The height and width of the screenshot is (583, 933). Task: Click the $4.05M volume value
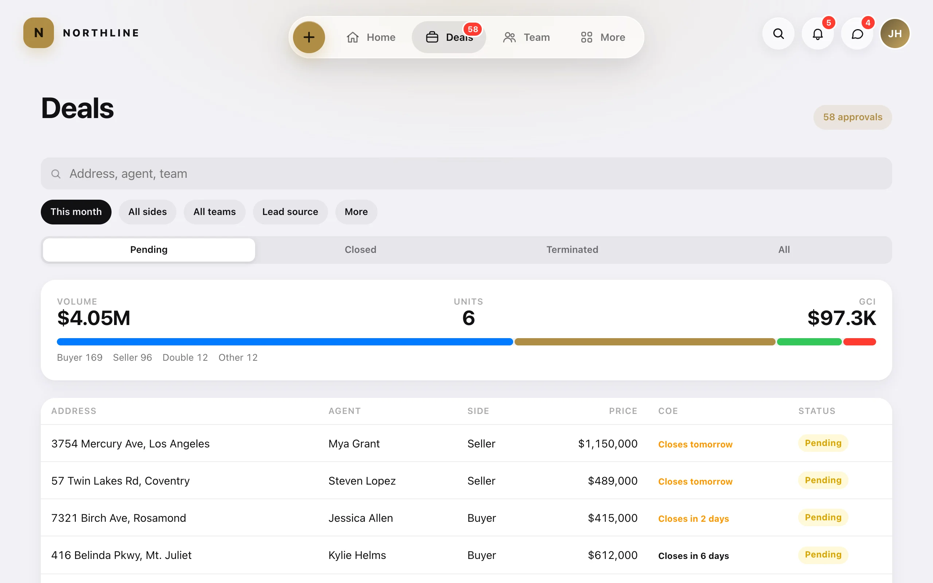point(94,318)
